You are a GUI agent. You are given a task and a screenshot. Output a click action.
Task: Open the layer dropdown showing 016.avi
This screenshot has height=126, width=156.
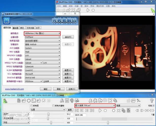tap(95, 106)
